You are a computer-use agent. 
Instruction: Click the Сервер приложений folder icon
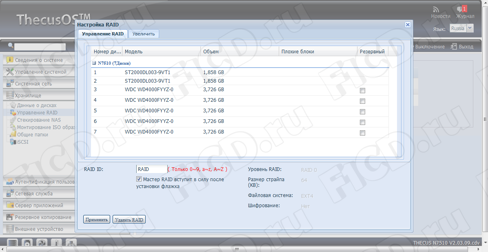[10, 205]
